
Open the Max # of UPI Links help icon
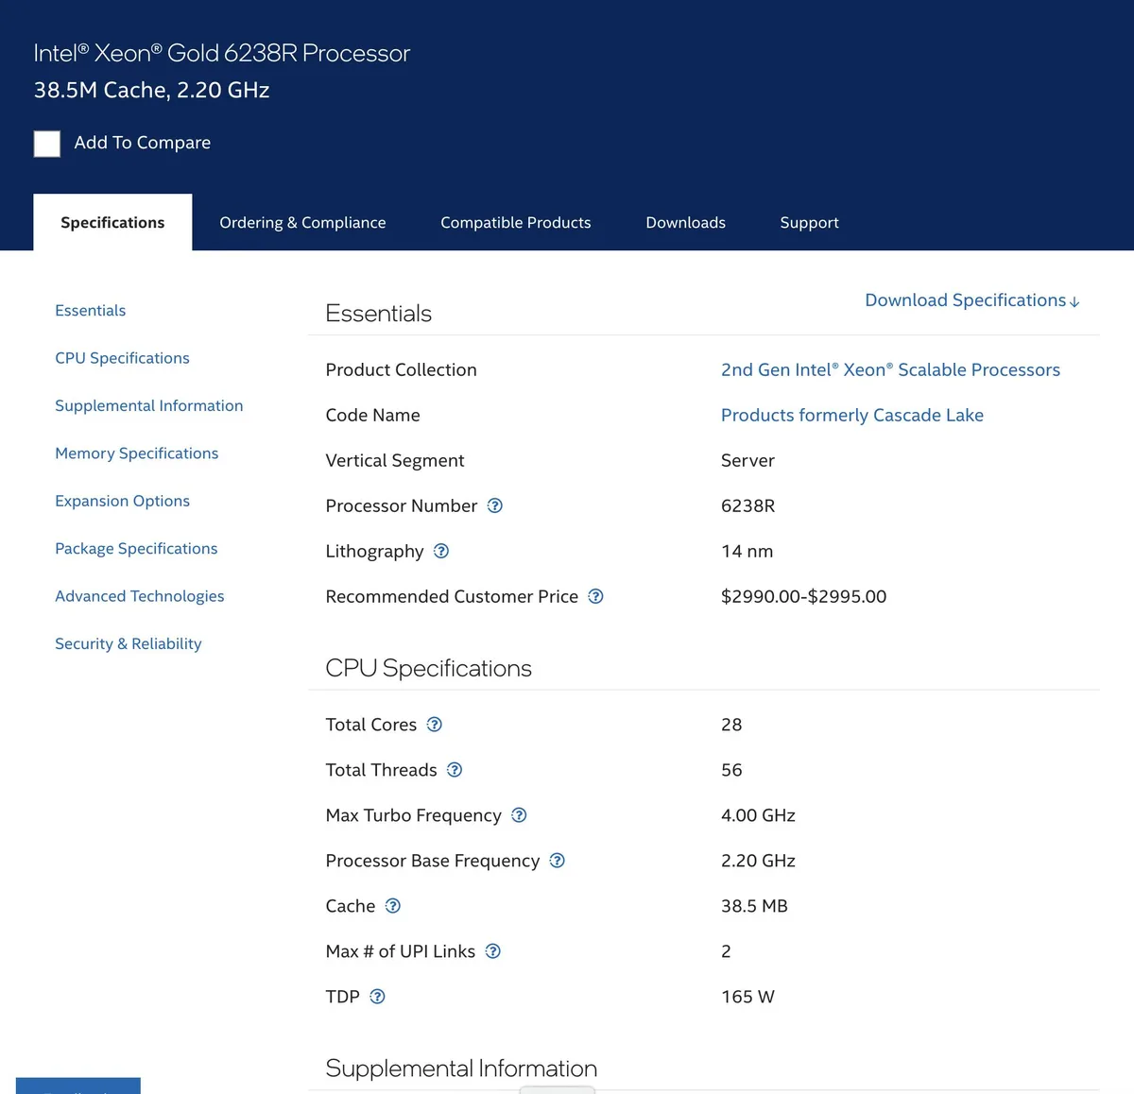click(492, 951)
